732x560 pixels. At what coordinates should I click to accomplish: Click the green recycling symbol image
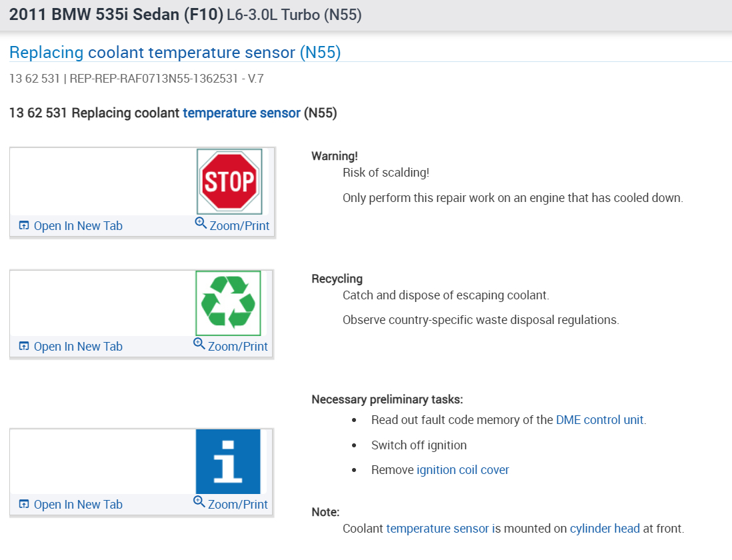(x=228, y=303)
